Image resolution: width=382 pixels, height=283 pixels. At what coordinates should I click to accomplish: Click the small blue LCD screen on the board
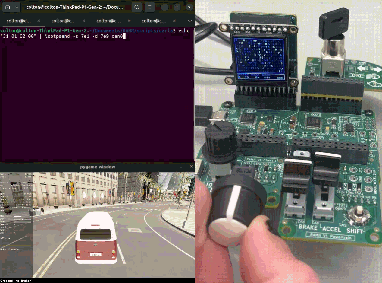(x=259, y=59)
